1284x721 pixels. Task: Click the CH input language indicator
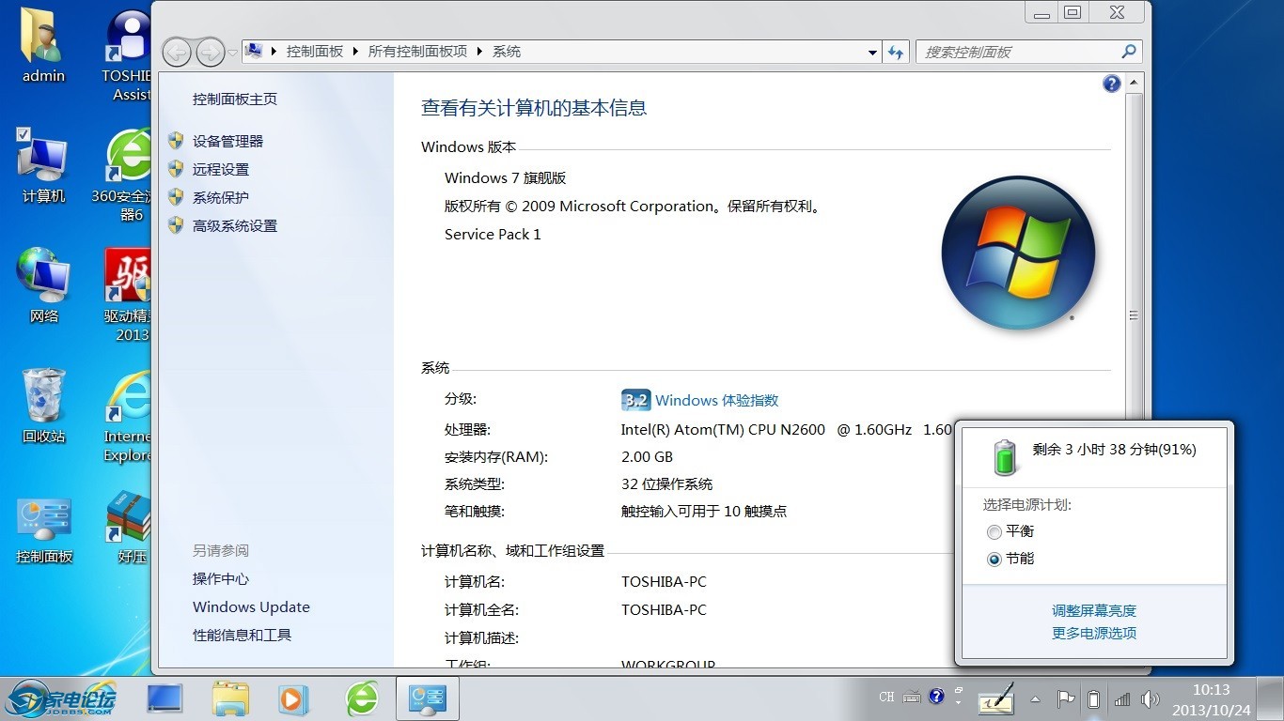point(886,697)
